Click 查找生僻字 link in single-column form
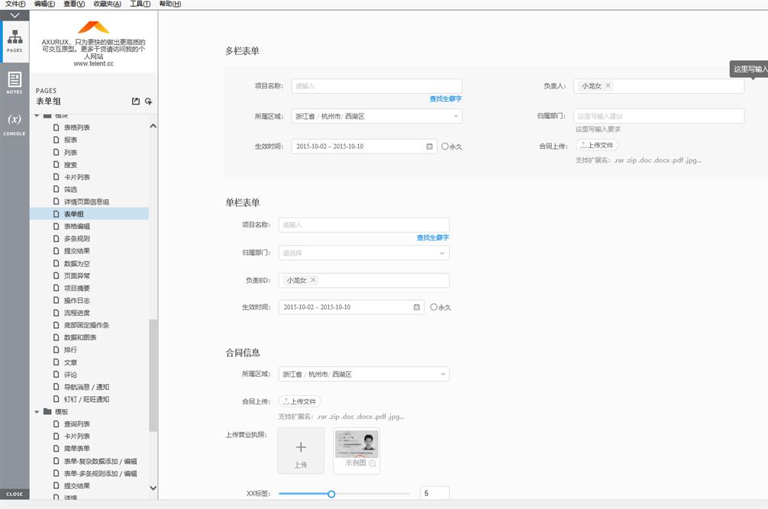 coord(432,238)
